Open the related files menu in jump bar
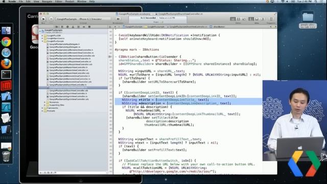 (110, 27)
